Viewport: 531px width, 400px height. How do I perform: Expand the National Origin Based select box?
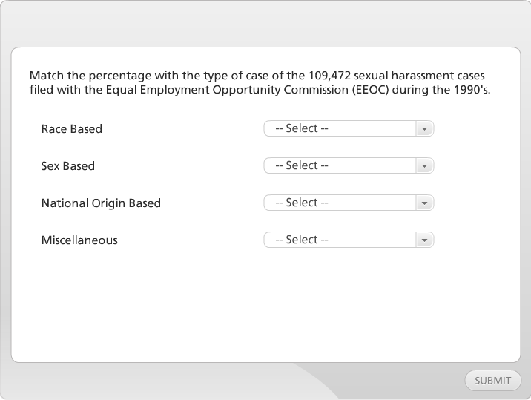[x=341, y=203]
